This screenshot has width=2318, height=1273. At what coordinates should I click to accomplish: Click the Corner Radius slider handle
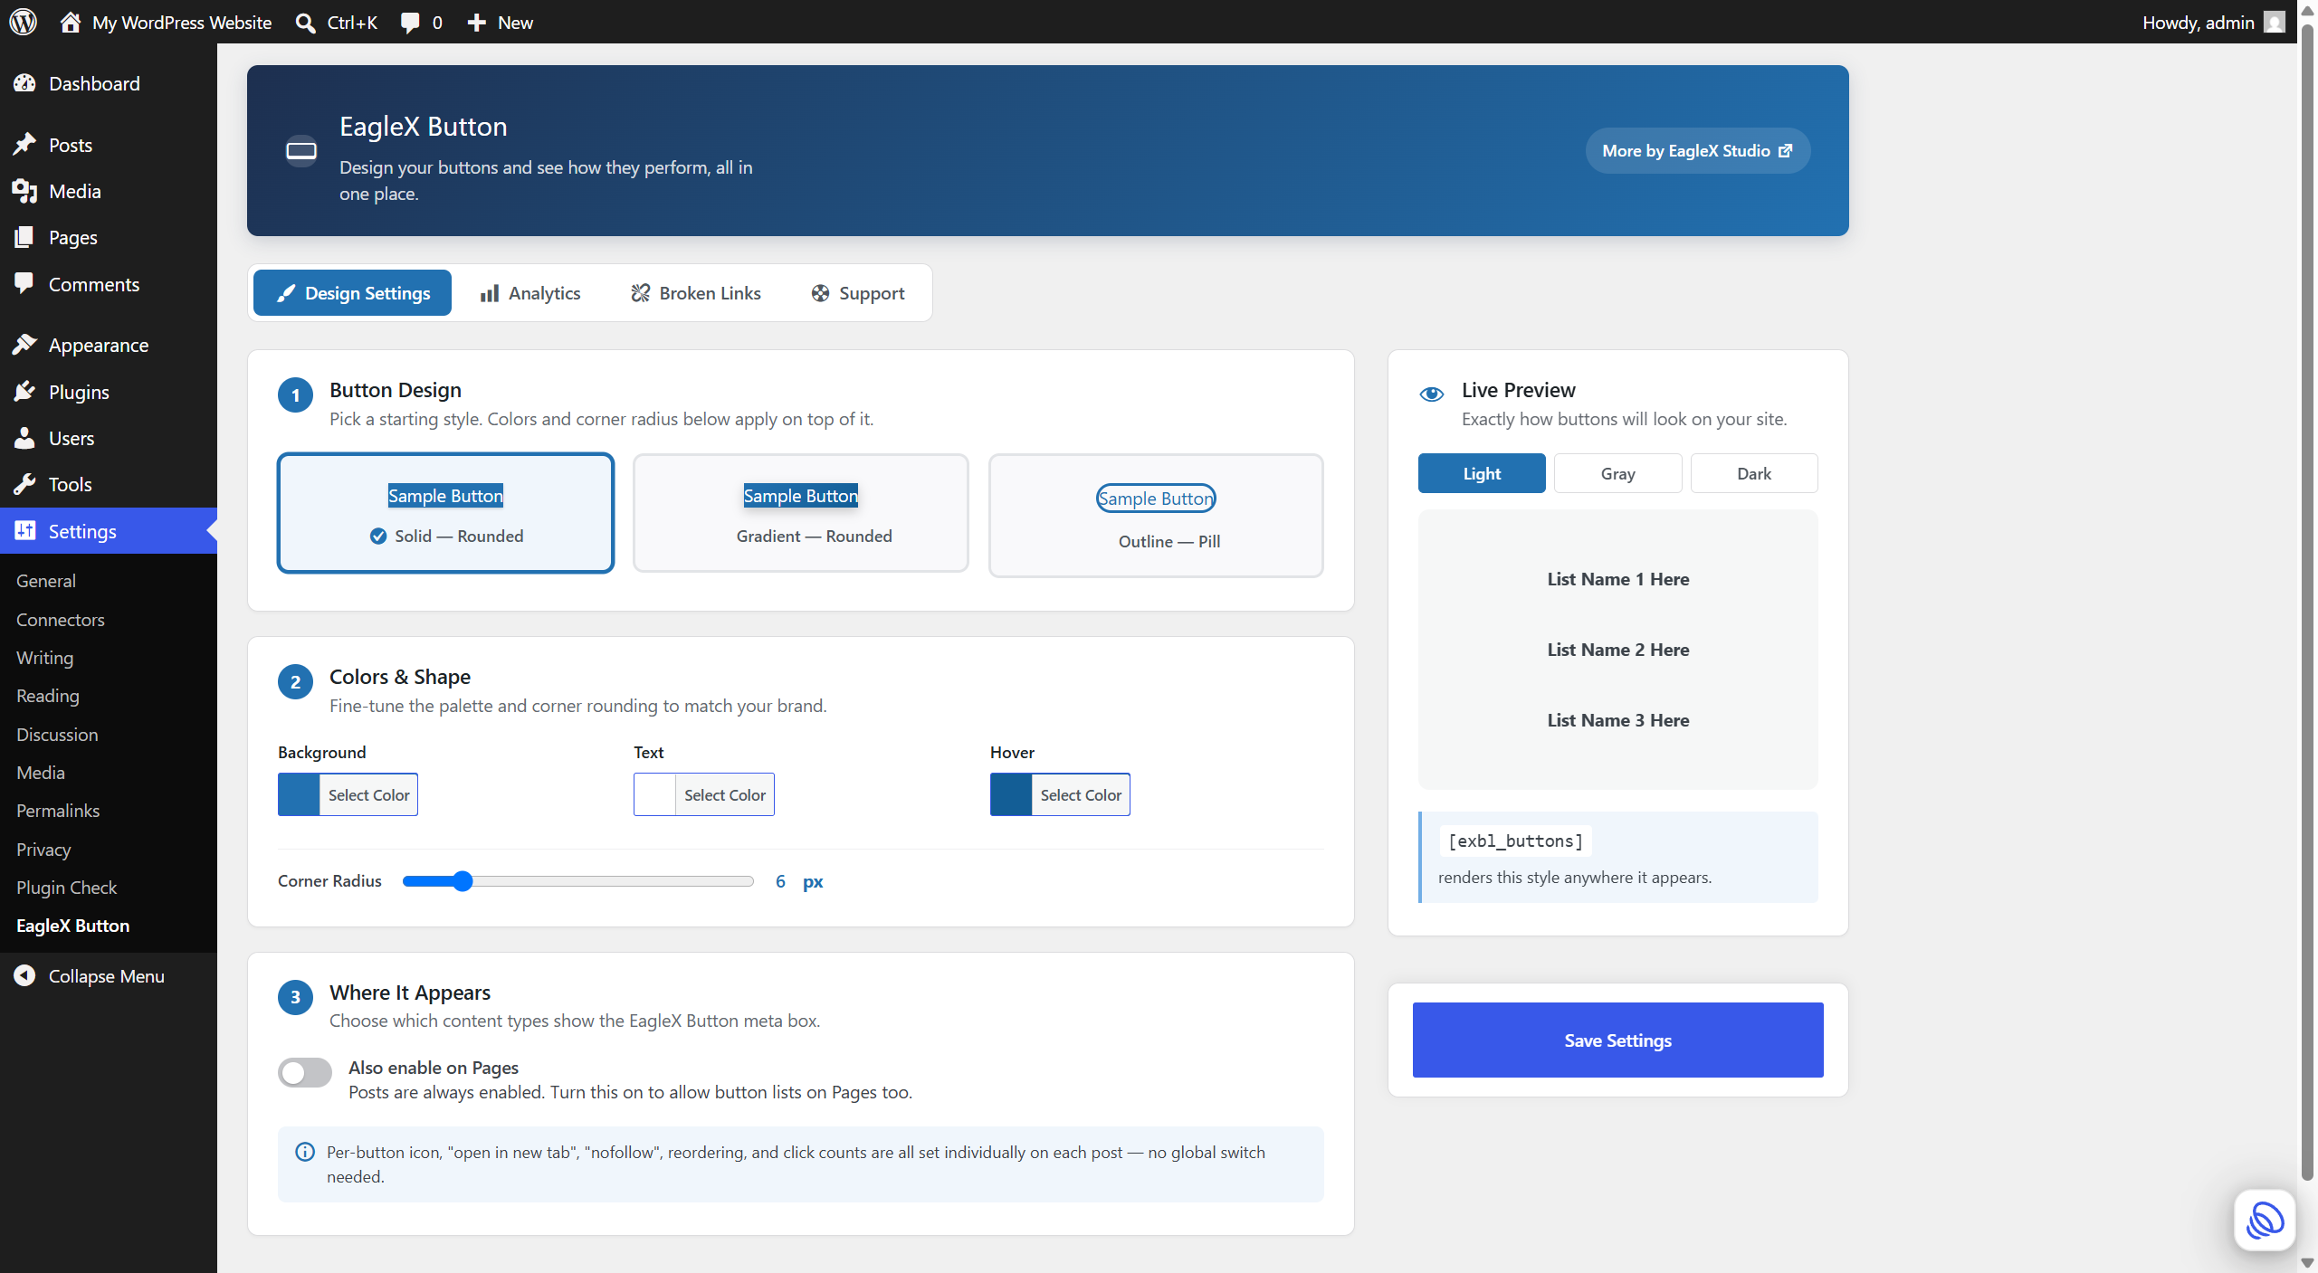pos(463,881)
